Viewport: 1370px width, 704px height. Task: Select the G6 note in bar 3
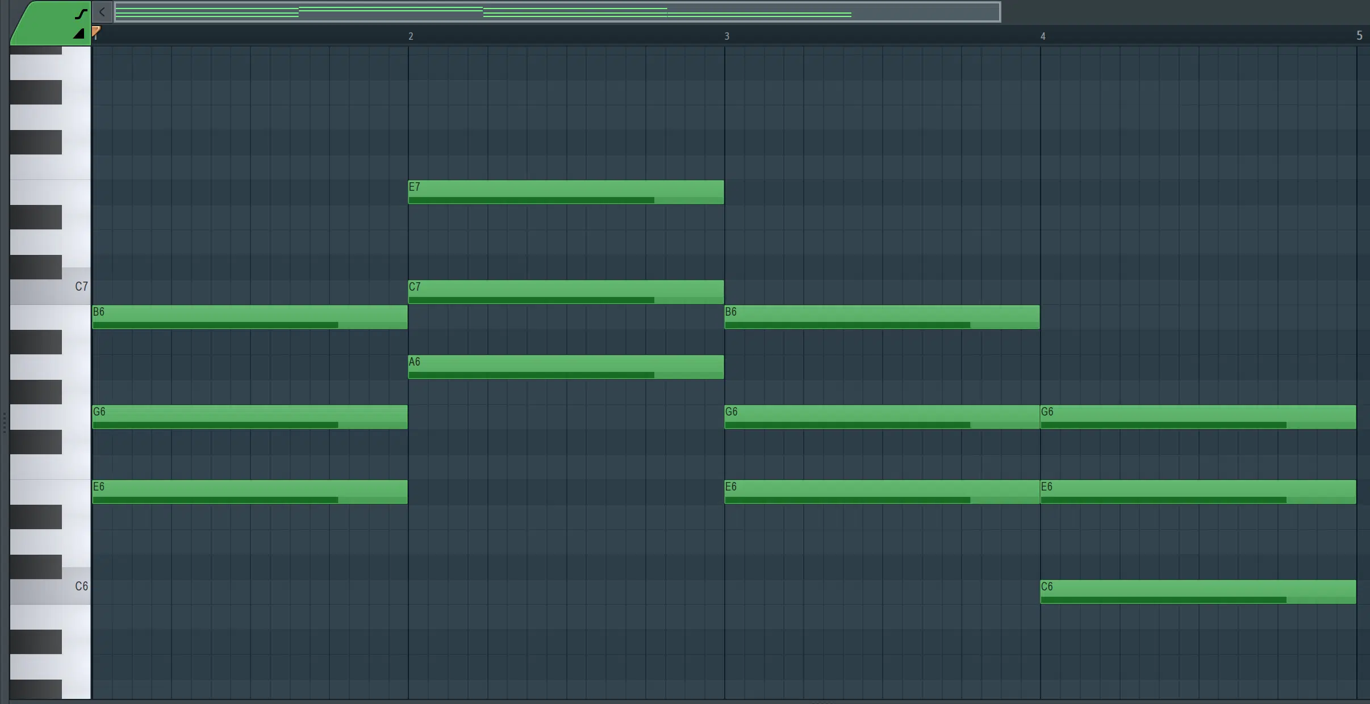[x=882, y=417]
